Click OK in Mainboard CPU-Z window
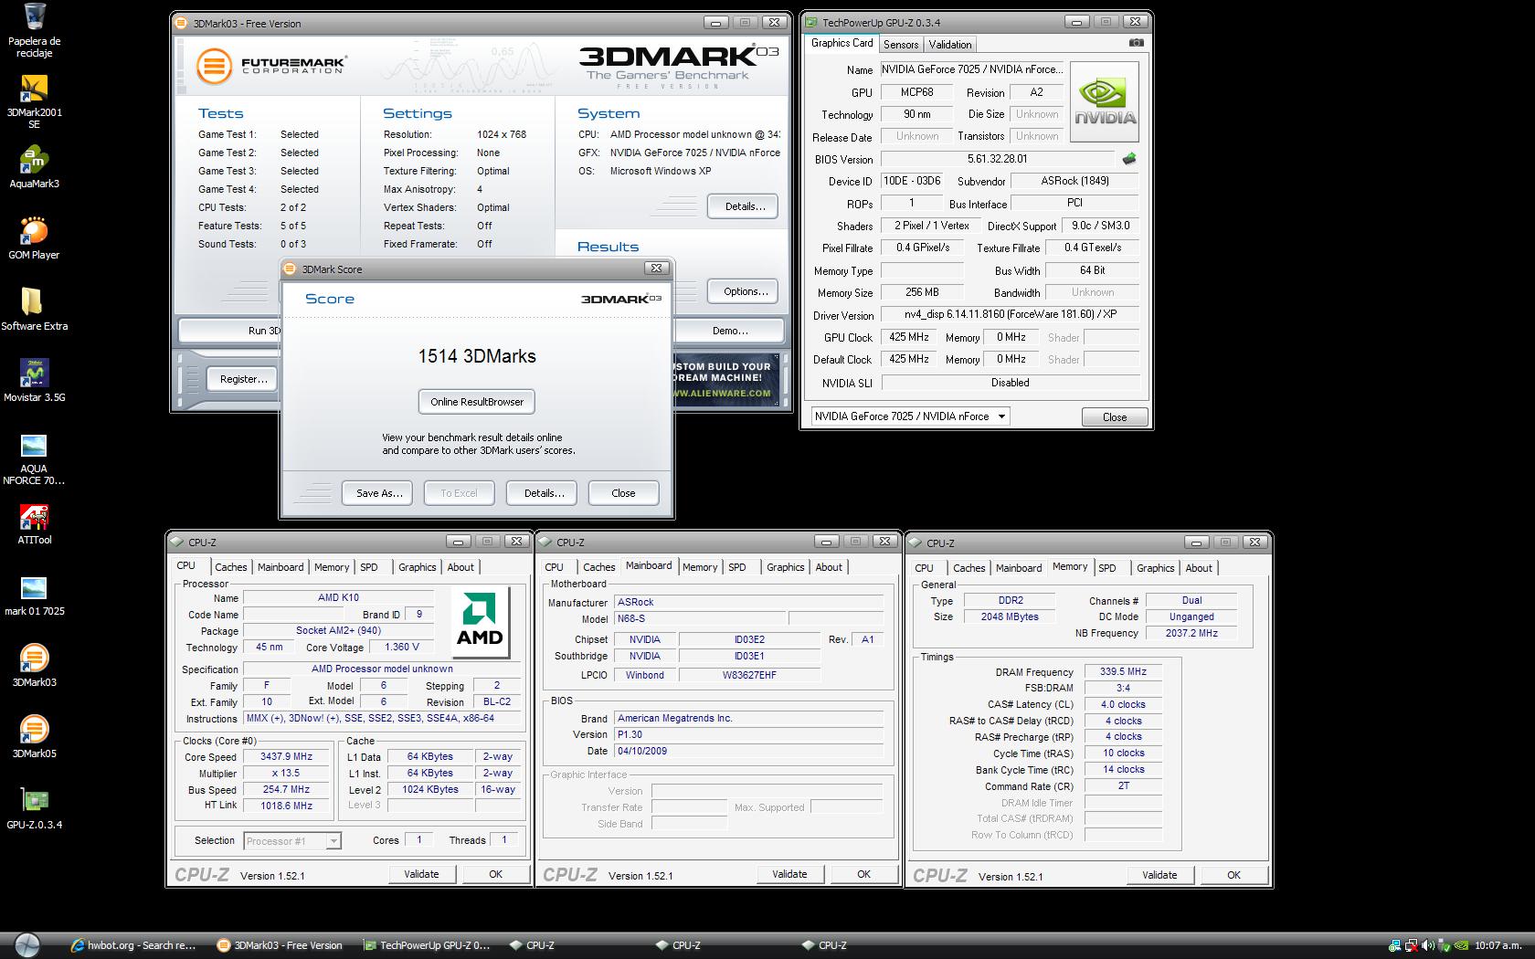The width and height of the screenshot is (1535, 959). [x=863, y=874]
